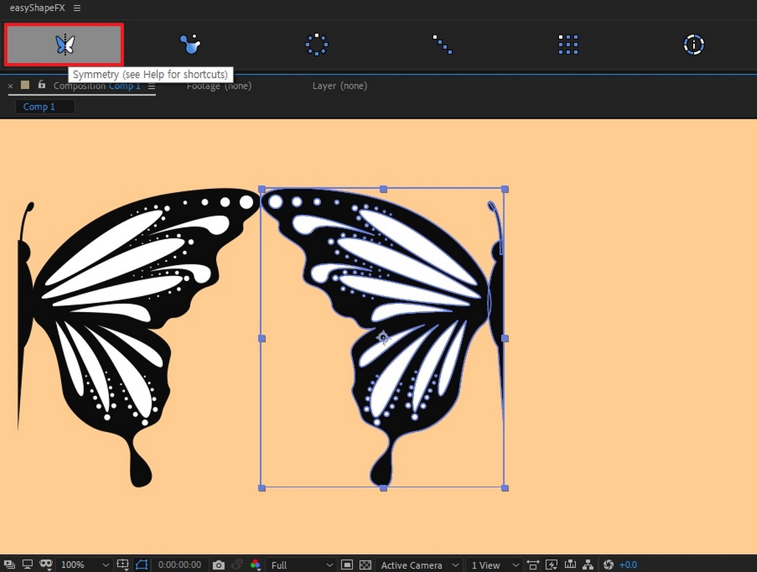Open the show channel RGB color menu
This screenshot has width=757, height=572.
(255, 564)
